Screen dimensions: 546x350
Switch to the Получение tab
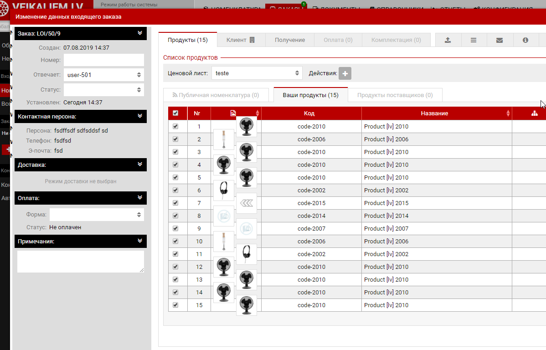click(x=289, y=40)
